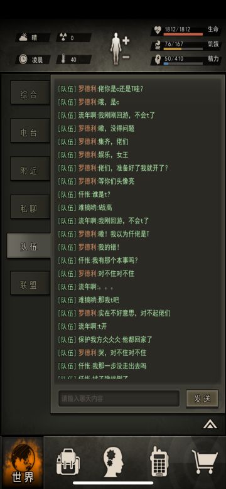Open the shopping cart store icon

point(205,462)
